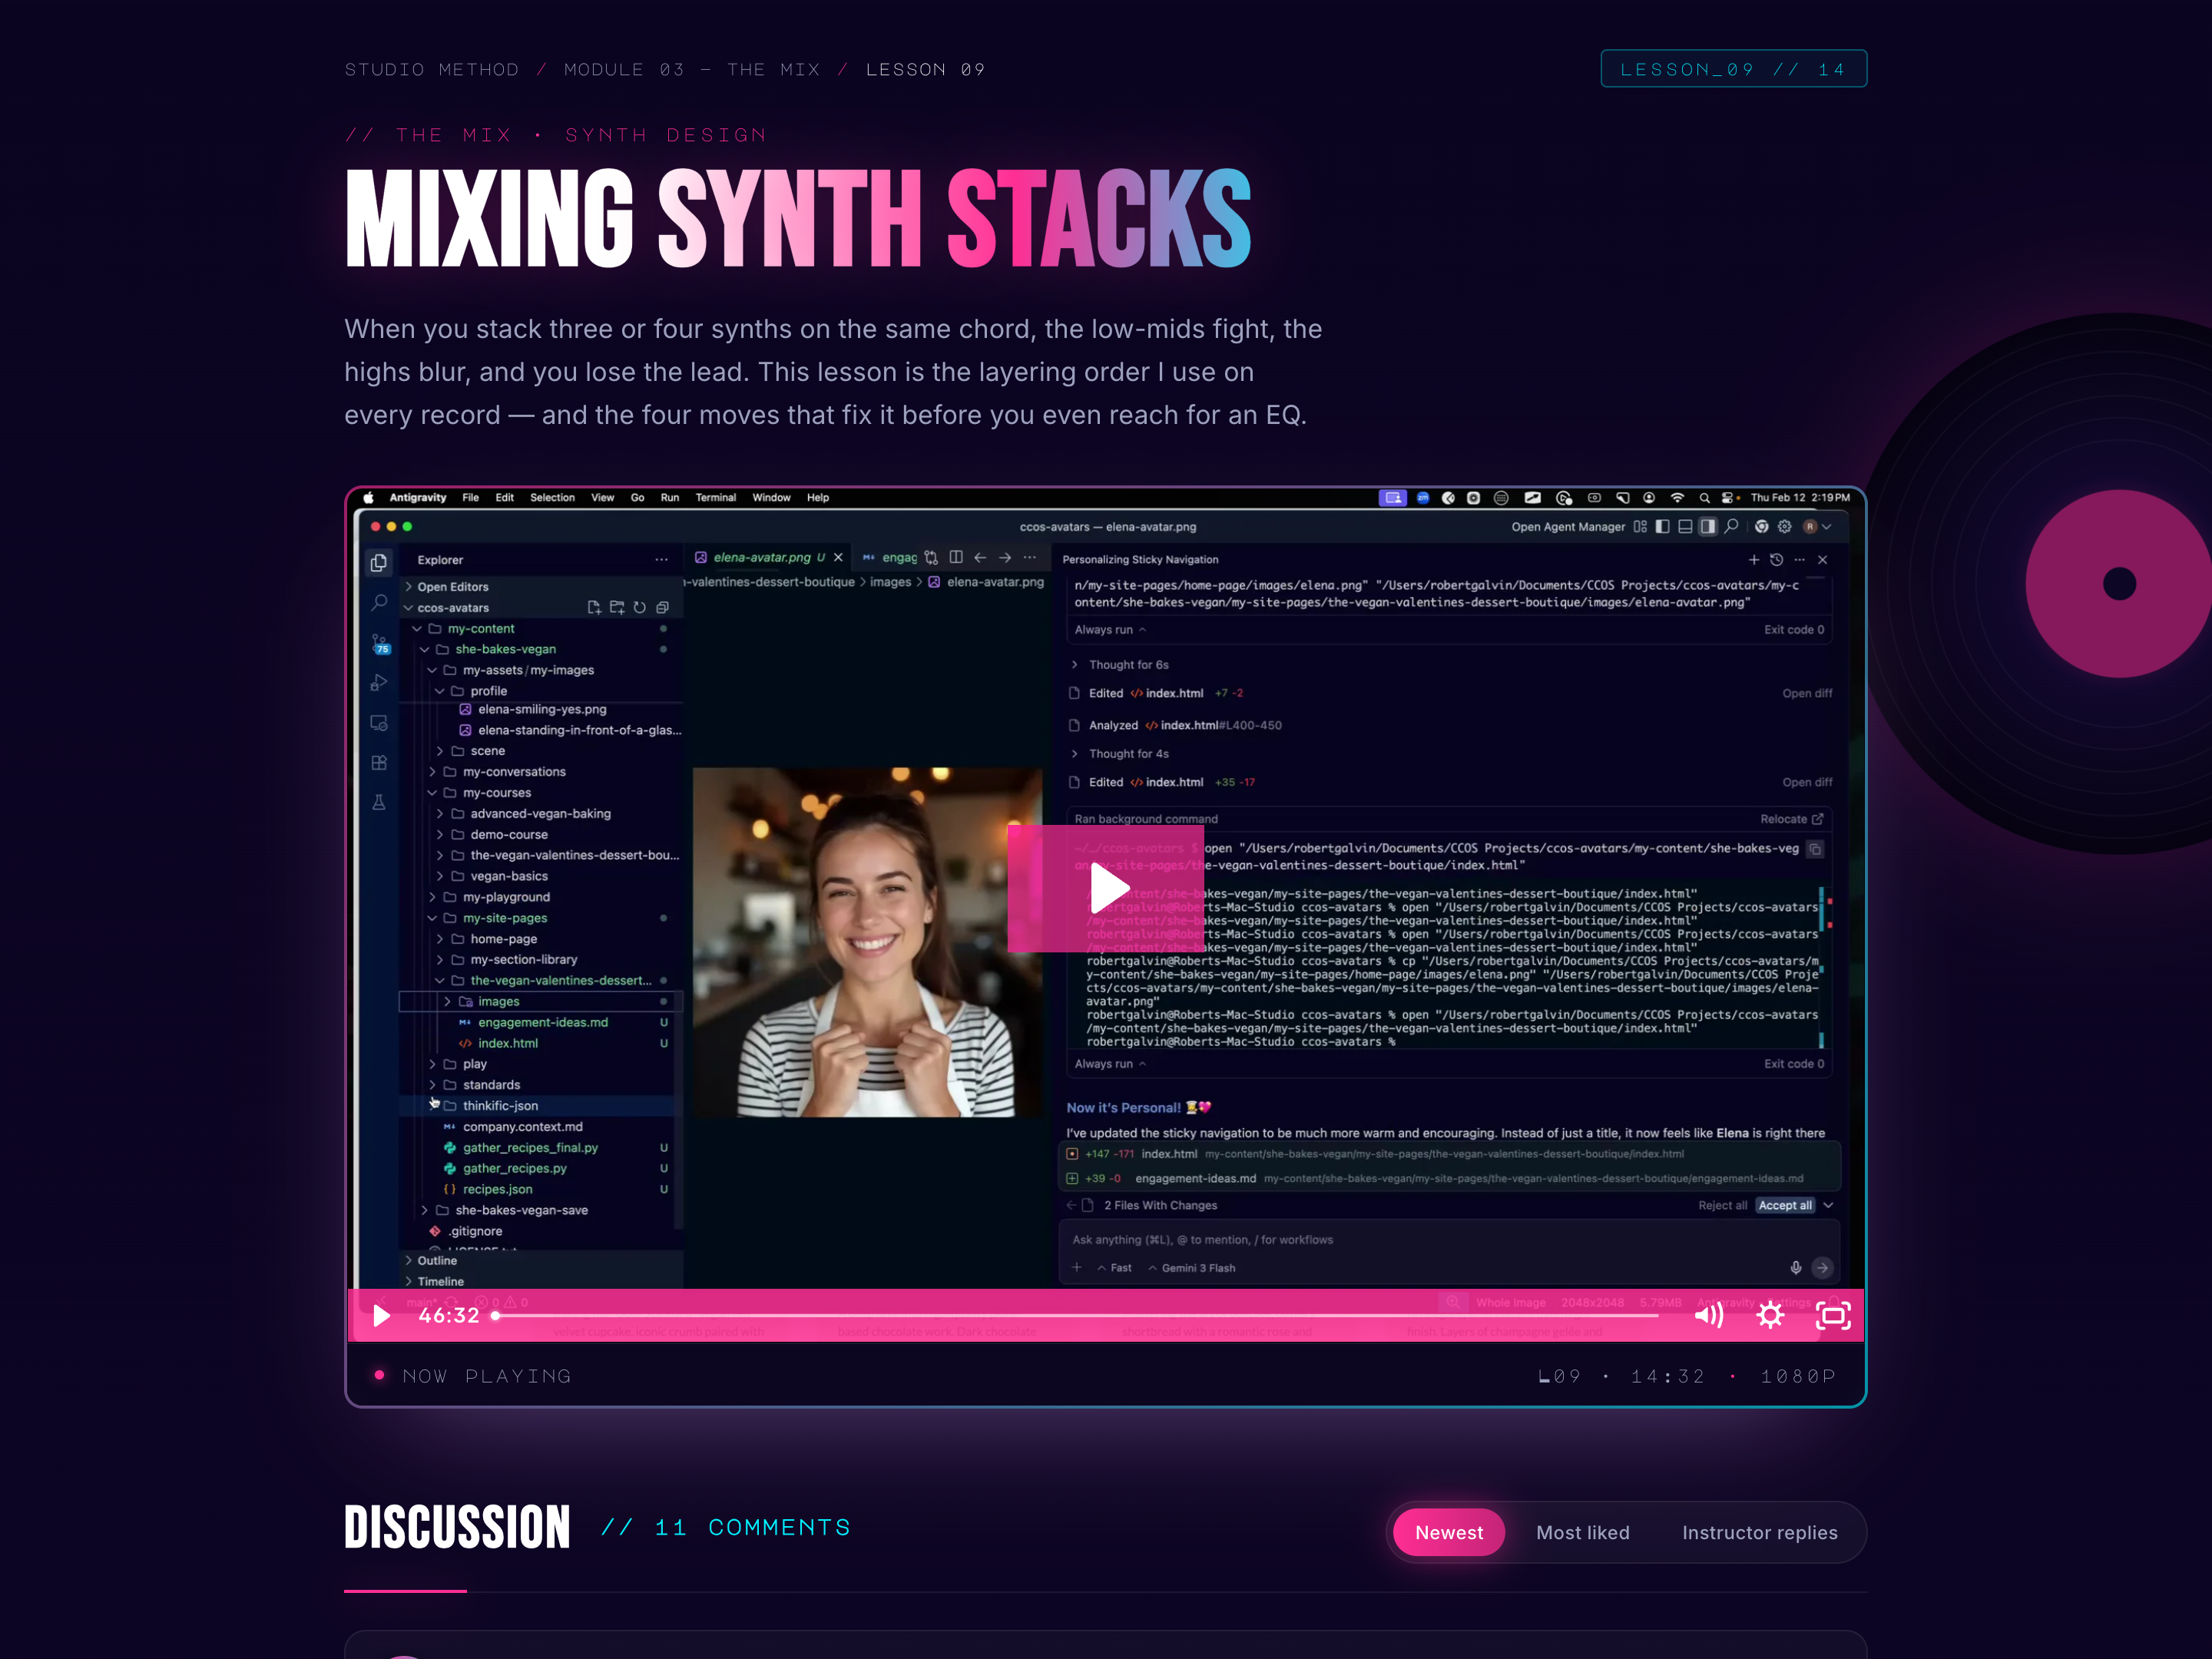Click Reject all for file changes

(1722, 1205)
